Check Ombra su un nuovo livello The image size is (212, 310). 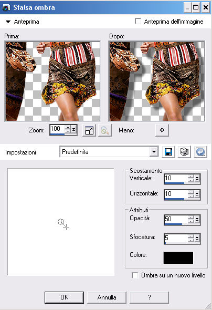[135, 275]
